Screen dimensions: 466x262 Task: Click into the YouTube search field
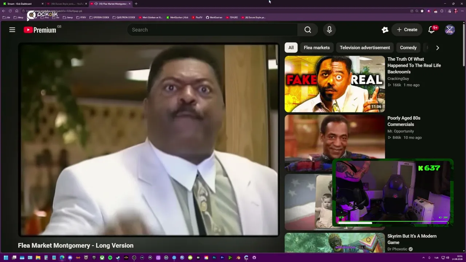pos(212,30)
